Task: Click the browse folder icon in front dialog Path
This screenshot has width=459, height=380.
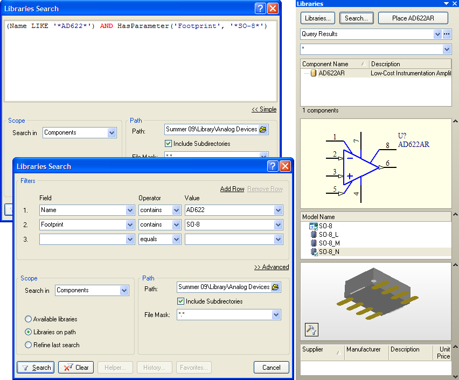Action: (275, 287)
